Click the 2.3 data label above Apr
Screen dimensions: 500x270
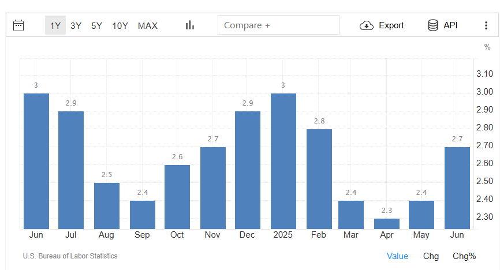tap(387, 211)
